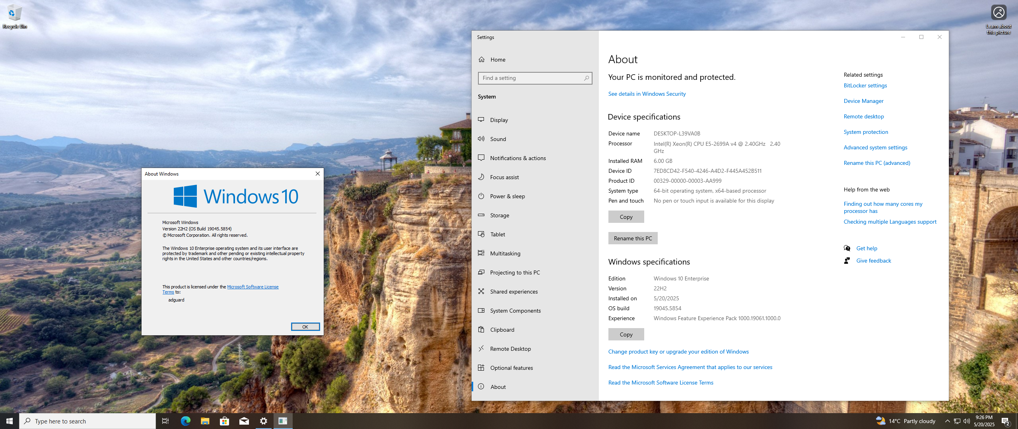Image resolution: width=1018 pixels, height=429 pixels.
Task: Select Remote Desktop in the sidebar
Action: [x=510, y=349]
